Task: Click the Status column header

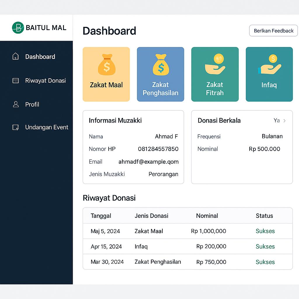Action: [264, 216]
